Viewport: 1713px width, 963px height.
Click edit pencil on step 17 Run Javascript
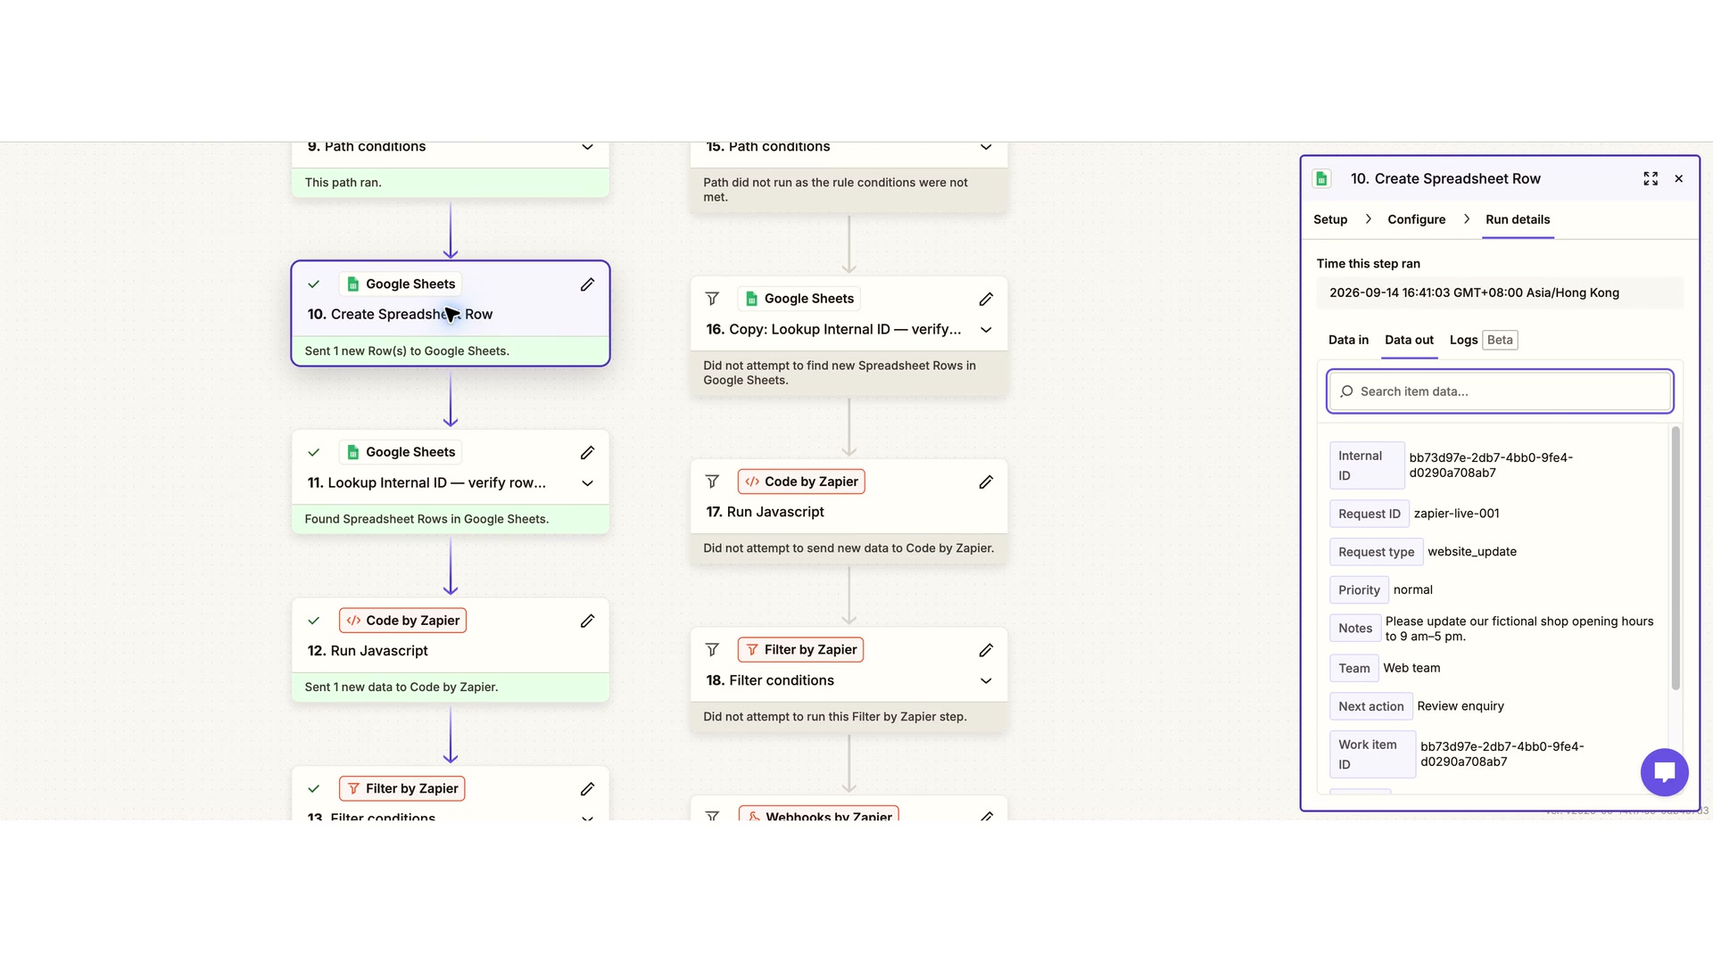click(x=986, y=481)
